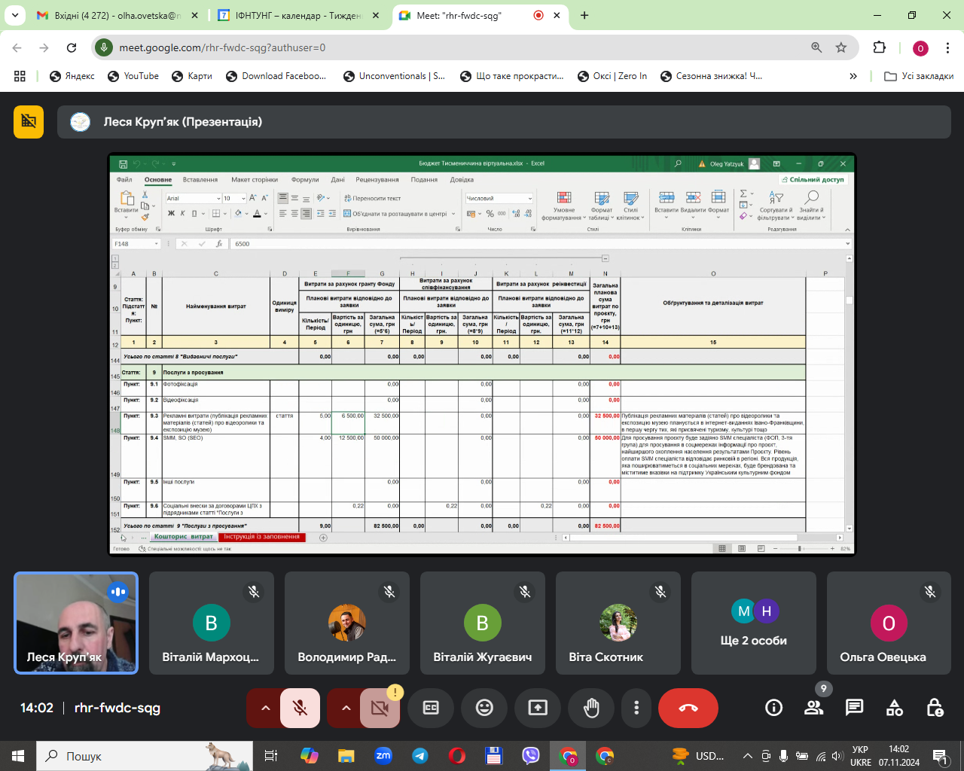The height and width of the screenshot is (771, 964).
Task: Open Chrome tab search chevron
Action: point(16,15)
